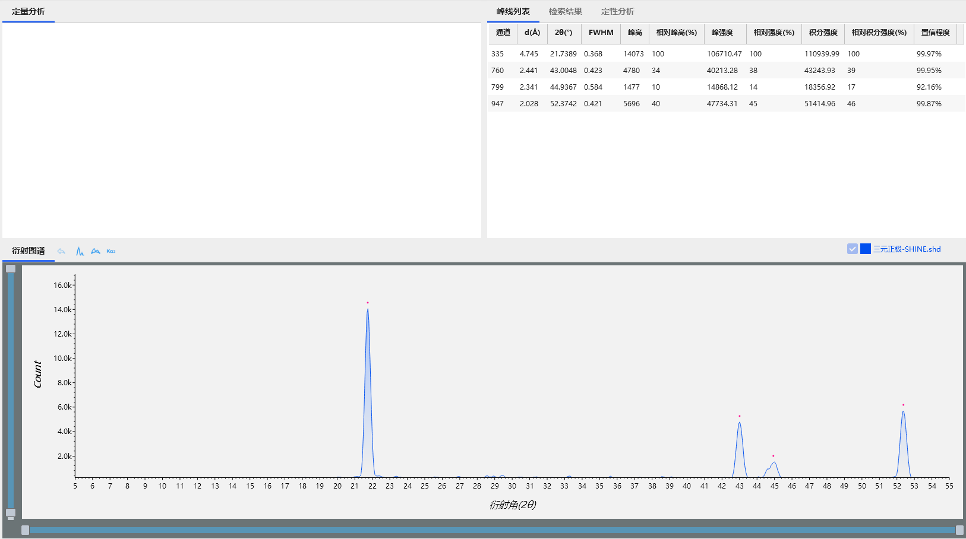Click the peak search icon
The width and height of the screenshot is (966, 539).
80,251
